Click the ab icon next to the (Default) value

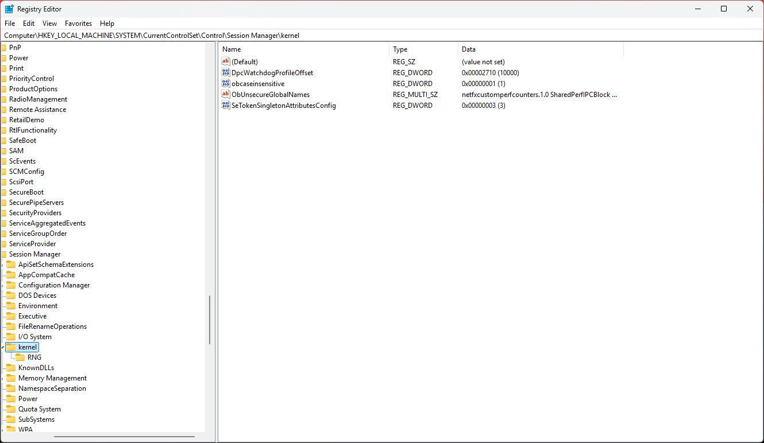225,61
